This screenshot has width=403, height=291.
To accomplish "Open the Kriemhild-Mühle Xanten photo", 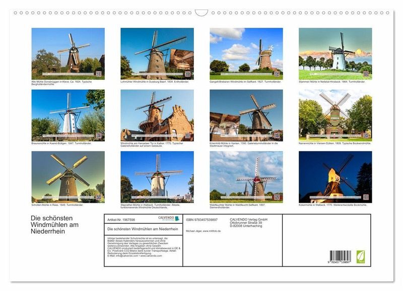I will [246, 115].
